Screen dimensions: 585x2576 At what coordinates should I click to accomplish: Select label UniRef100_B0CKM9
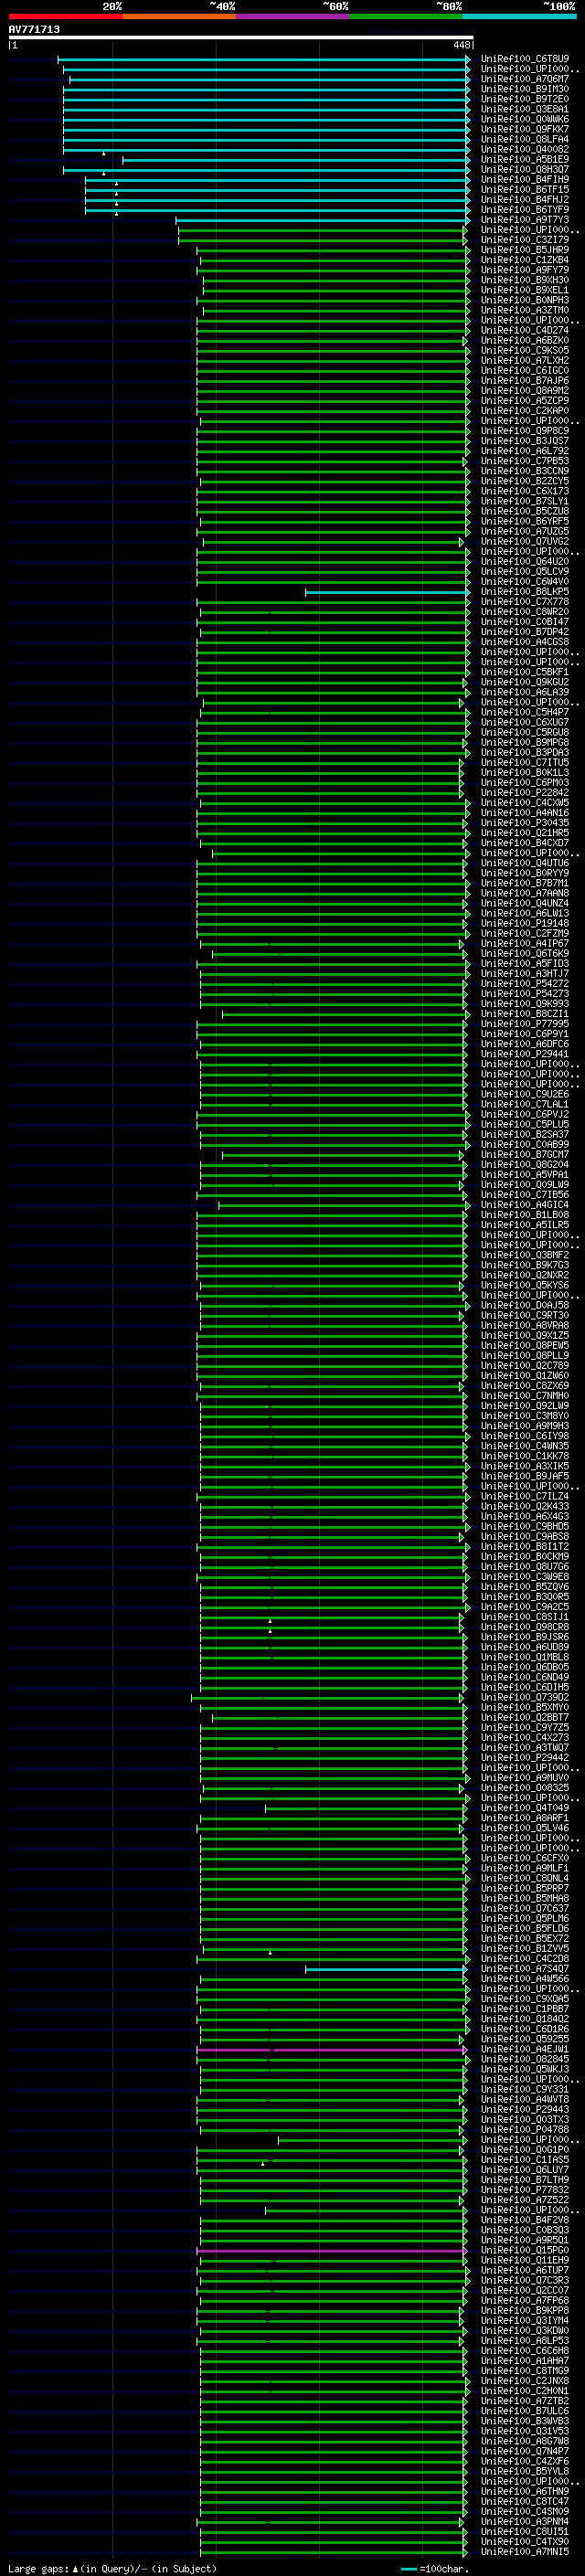click(524, 1557)
